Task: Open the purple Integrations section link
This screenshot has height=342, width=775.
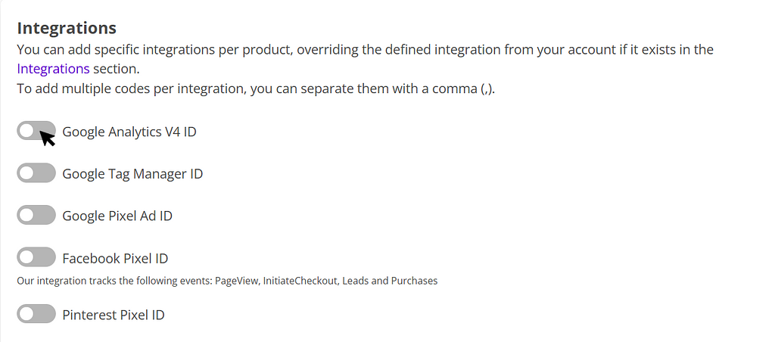Action: point(53,69)
